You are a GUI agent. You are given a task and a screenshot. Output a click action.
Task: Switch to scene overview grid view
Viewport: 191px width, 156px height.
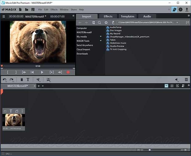click(x=172, y=86)
